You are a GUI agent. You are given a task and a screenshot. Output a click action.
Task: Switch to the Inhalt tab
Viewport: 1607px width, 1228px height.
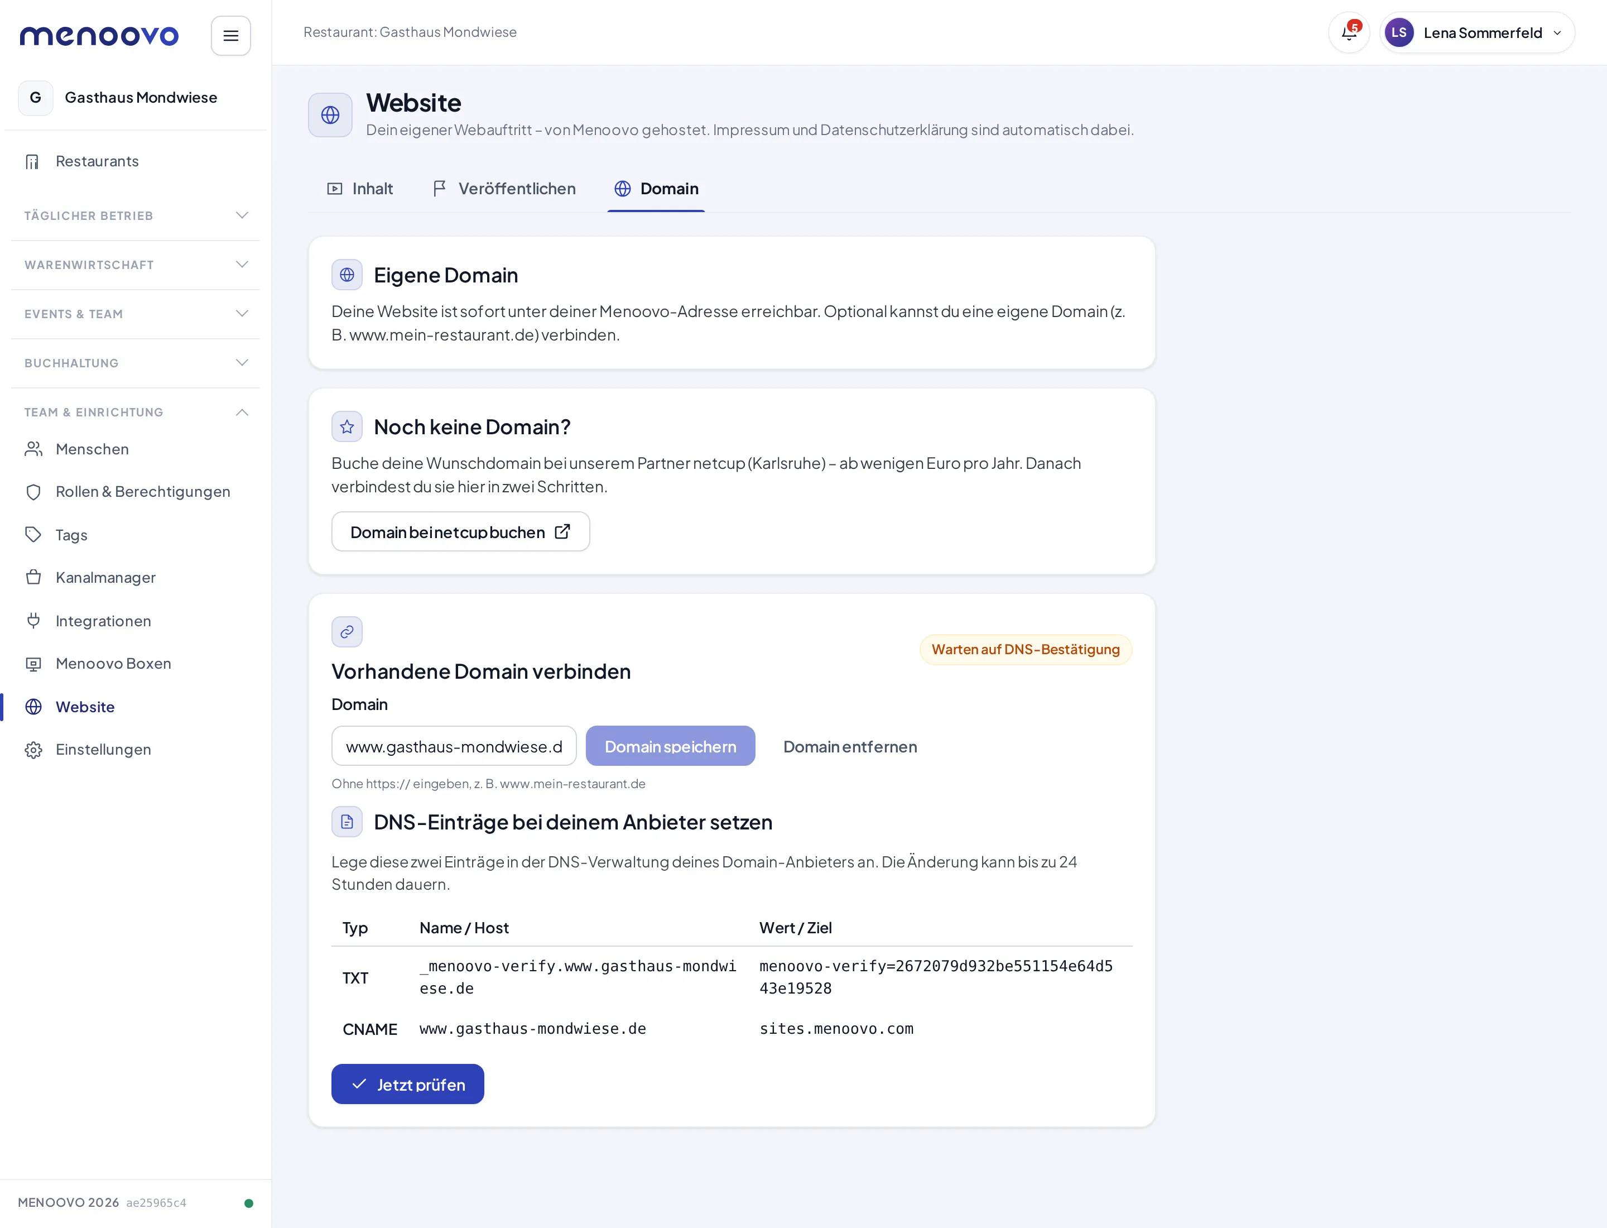click(359, 189)
